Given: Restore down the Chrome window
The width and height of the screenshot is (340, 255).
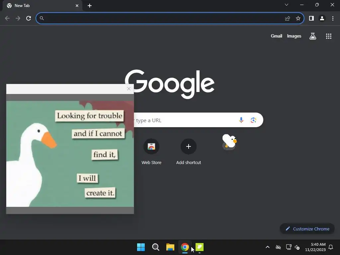Looking at the screenshot, I should click(317, 5).
